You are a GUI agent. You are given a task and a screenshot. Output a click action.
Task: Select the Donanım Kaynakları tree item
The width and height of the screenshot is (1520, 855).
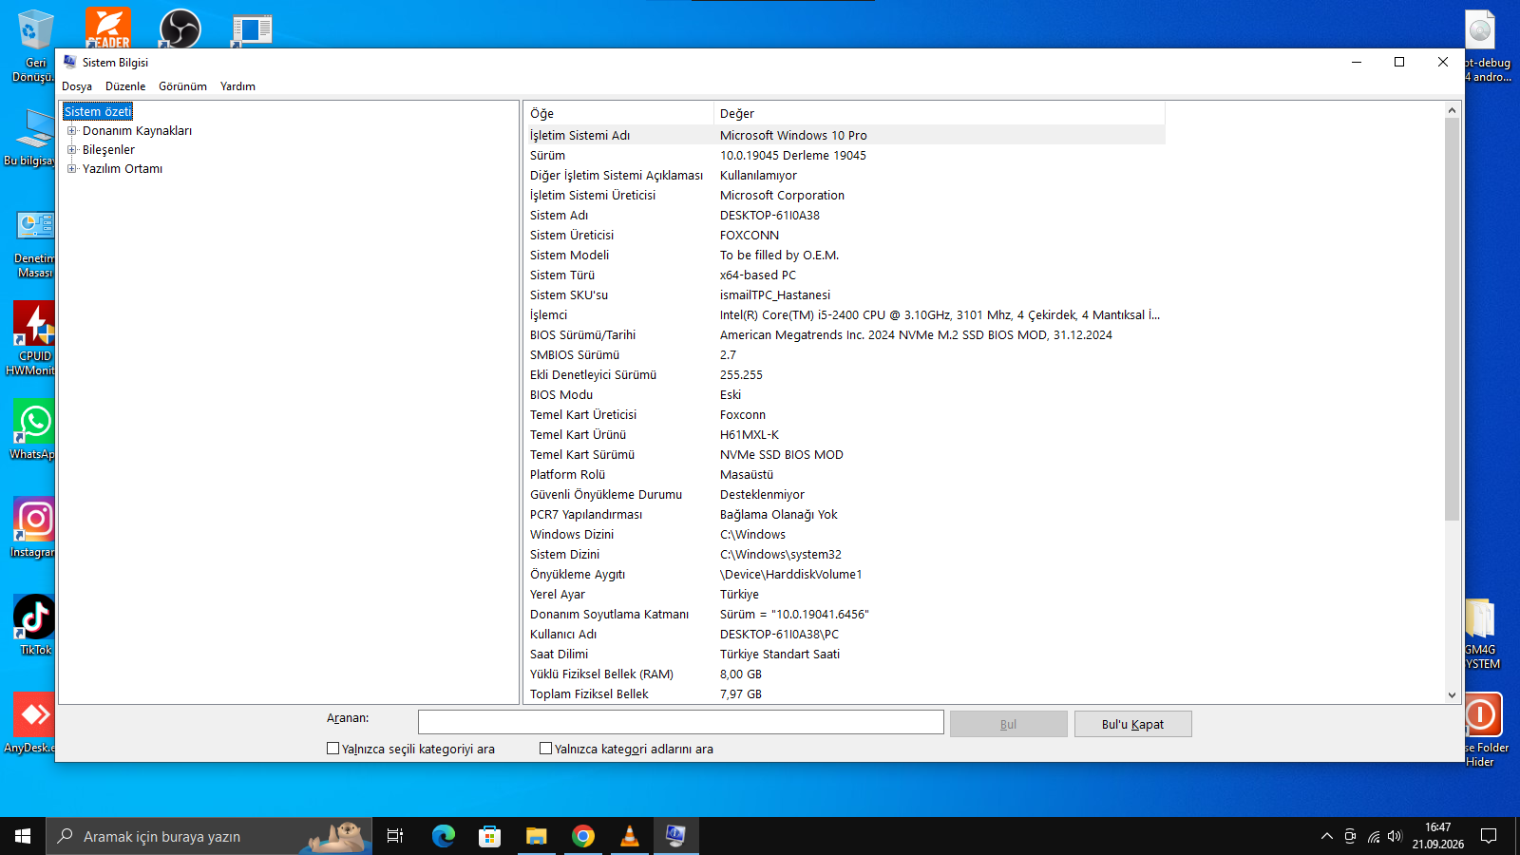pos(137,131)
